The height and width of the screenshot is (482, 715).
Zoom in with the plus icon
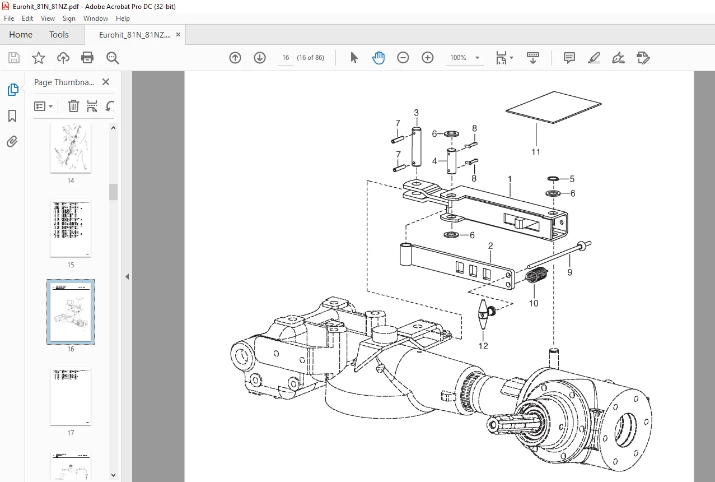coord(428,58)
